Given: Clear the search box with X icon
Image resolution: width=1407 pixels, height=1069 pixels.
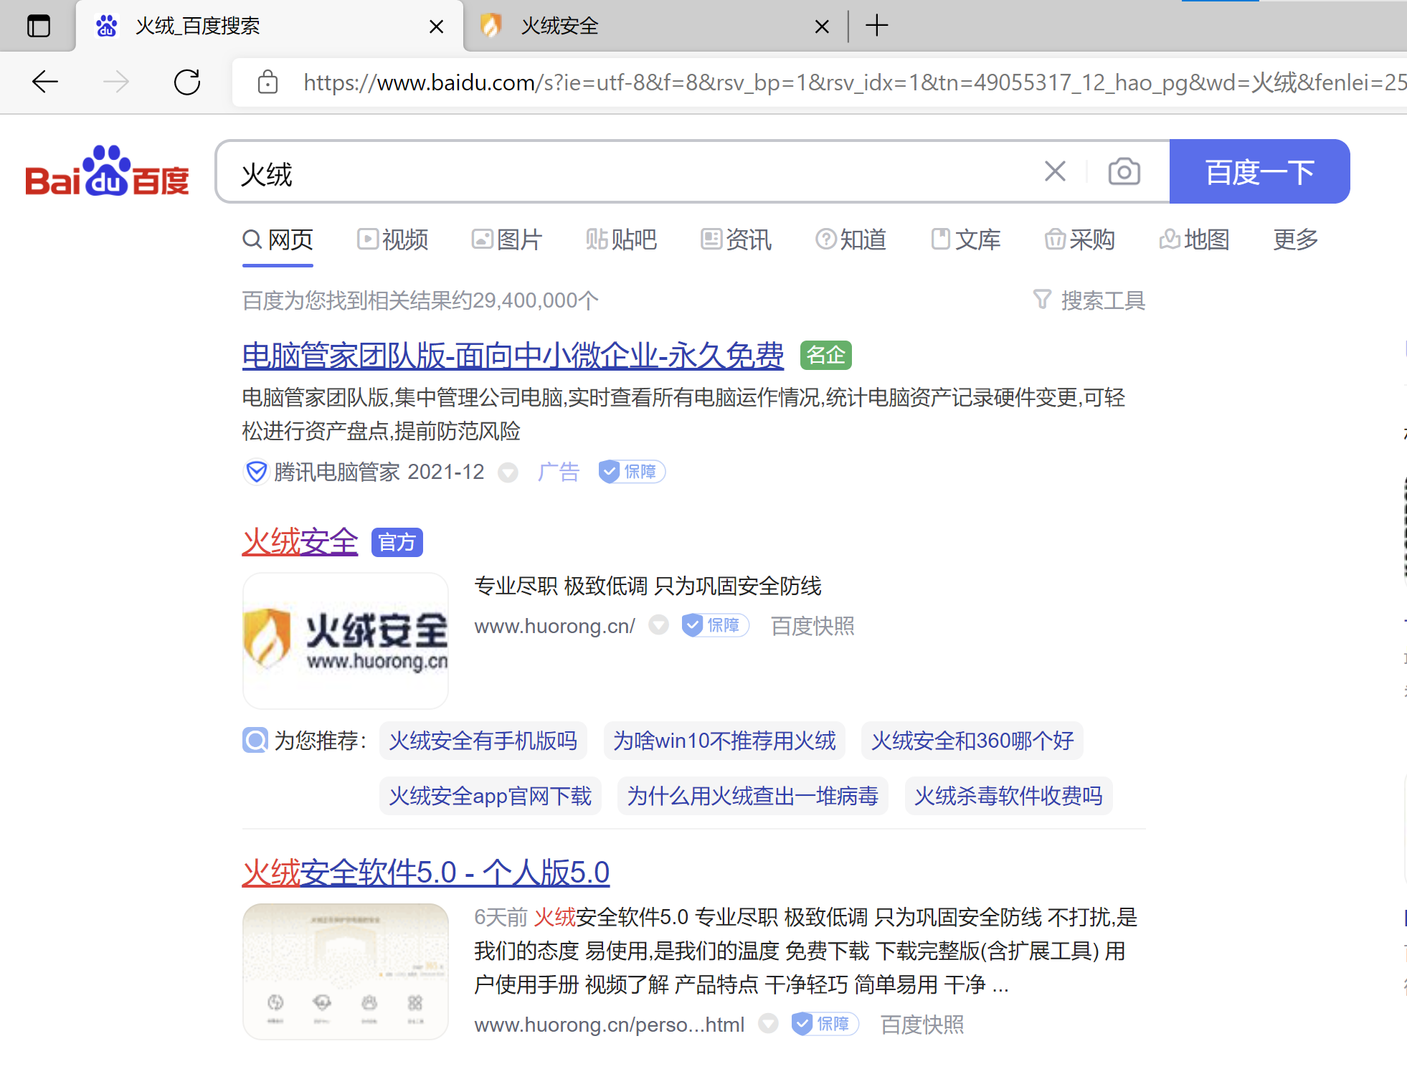Looking at the screenshot, I should tap(1055, 171).
